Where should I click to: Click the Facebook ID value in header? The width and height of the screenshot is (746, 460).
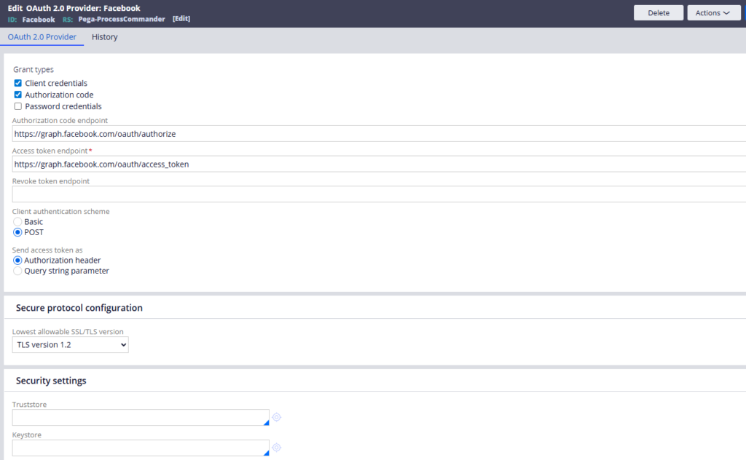[39, 20]
